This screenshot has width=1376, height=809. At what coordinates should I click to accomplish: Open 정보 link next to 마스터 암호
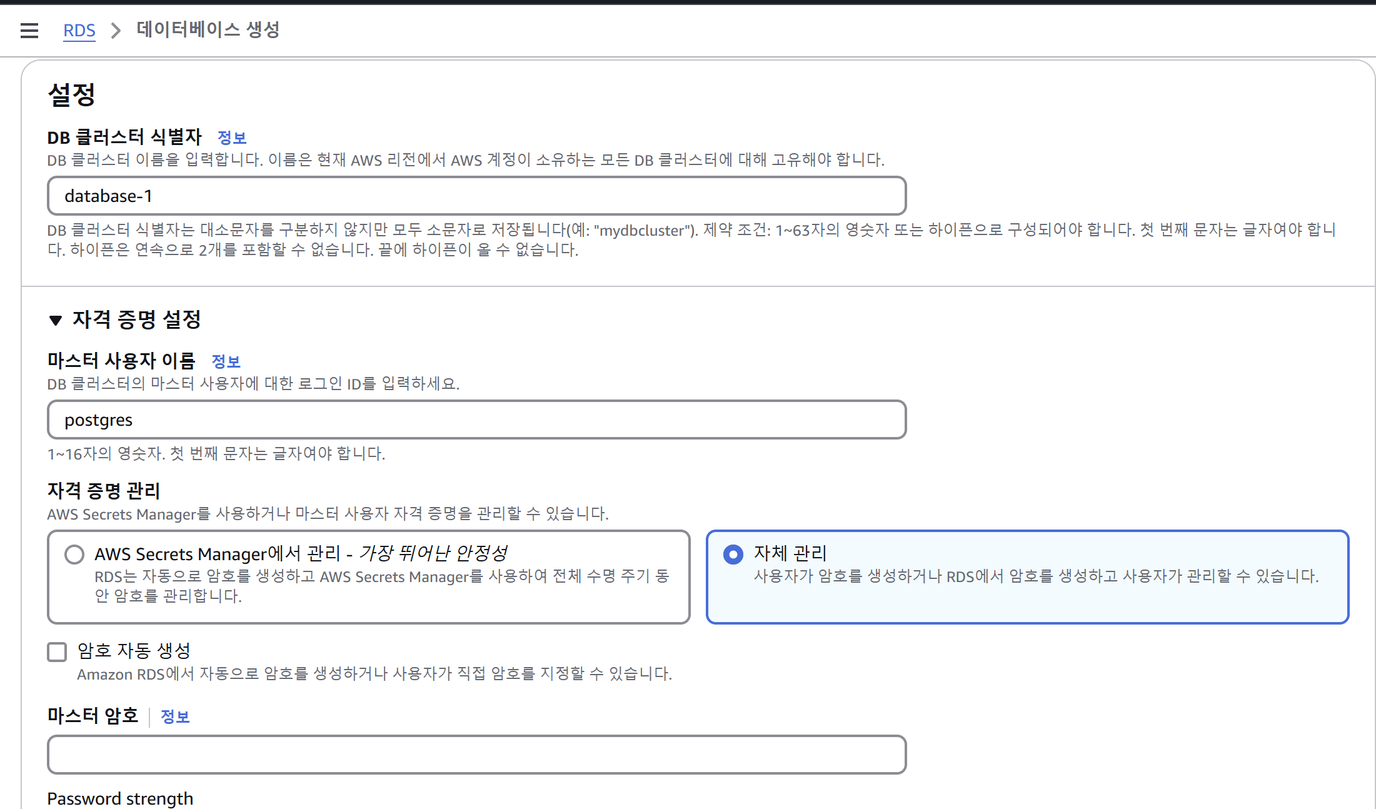pyautogui.click(x=175, y=716)
